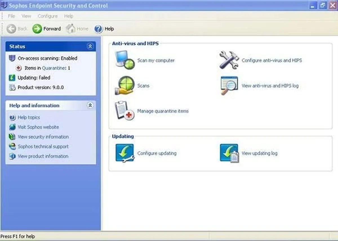Viewport: 338px width, 241px height.
Task: Click the Updating section heading
Action: coord(123,136)
